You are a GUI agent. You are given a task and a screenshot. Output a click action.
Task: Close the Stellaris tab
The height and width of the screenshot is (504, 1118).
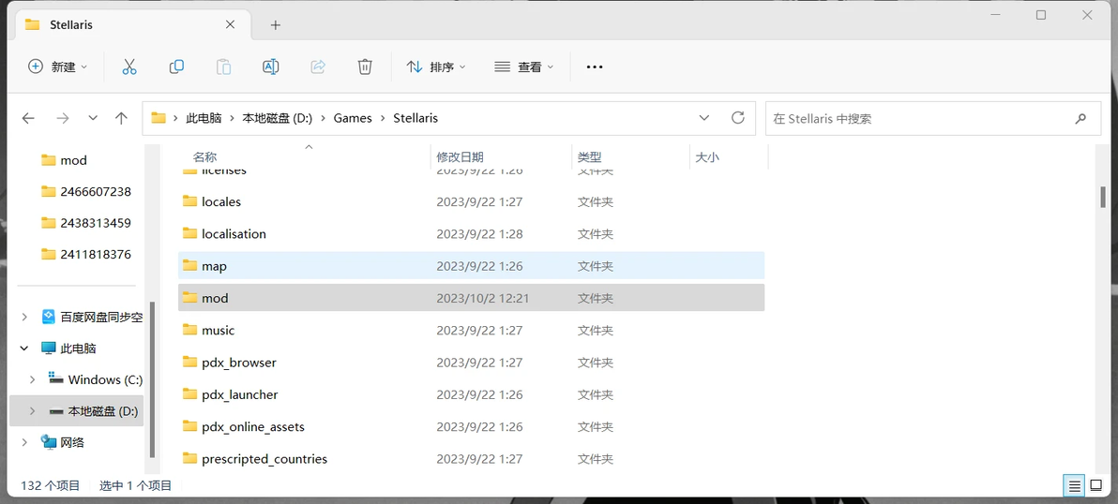[x=231, y=24]
